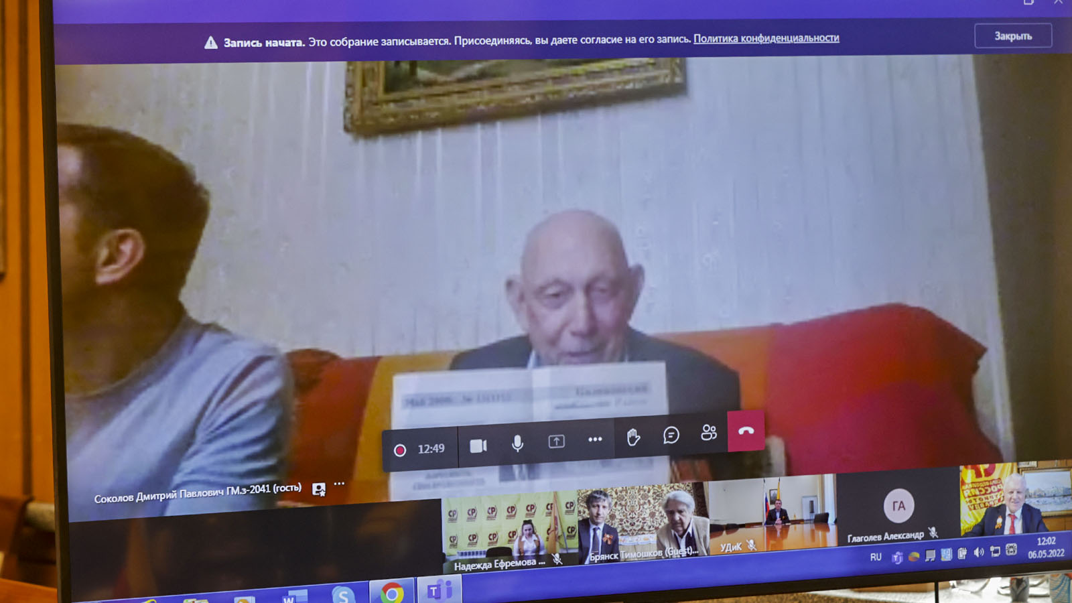
Task: Switch to Microsoft Teams in the taskbar
Action: coord(439,591)
